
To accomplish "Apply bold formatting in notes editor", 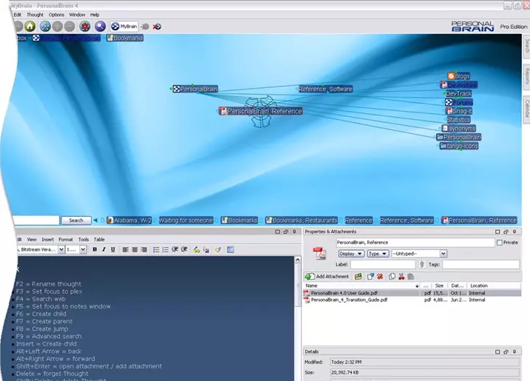I will point(95,250).
